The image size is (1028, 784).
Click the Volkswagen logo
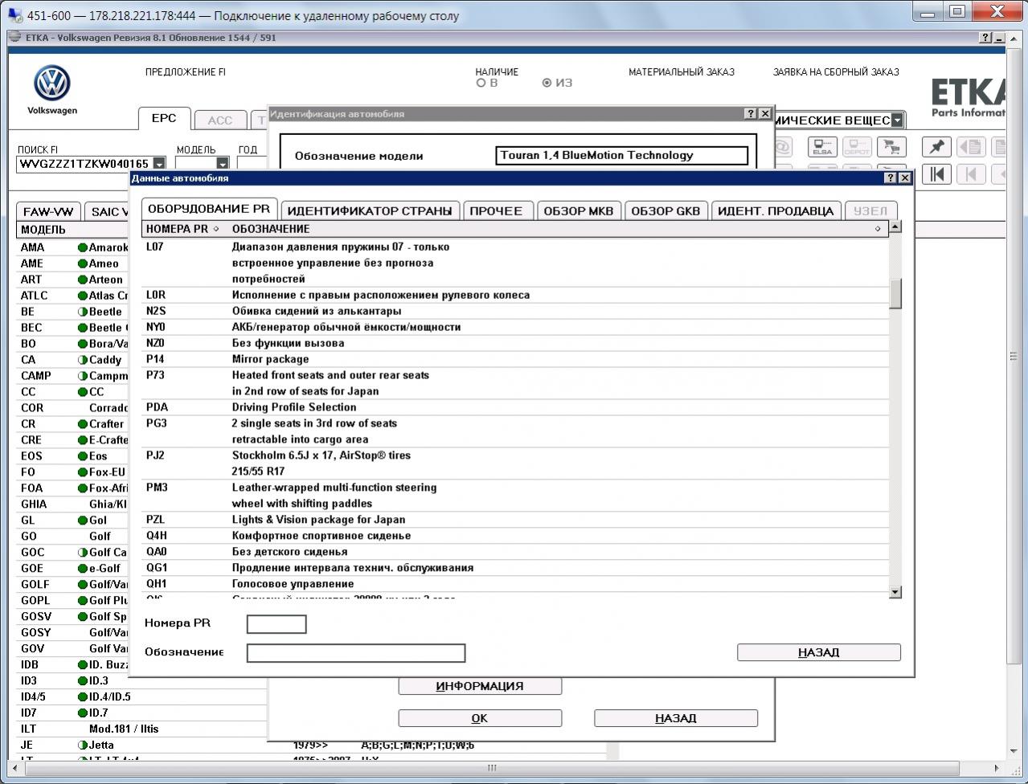(52, 84)
